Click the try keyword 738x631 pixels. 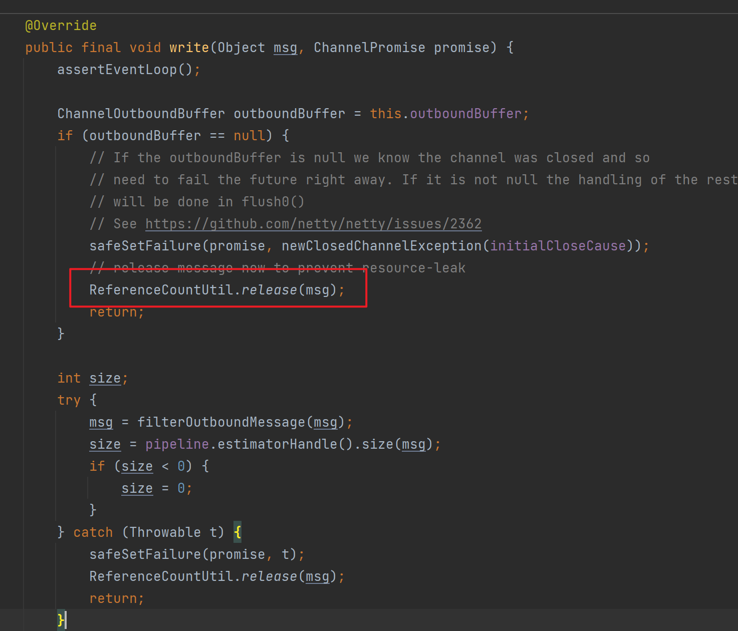point(69,400)
